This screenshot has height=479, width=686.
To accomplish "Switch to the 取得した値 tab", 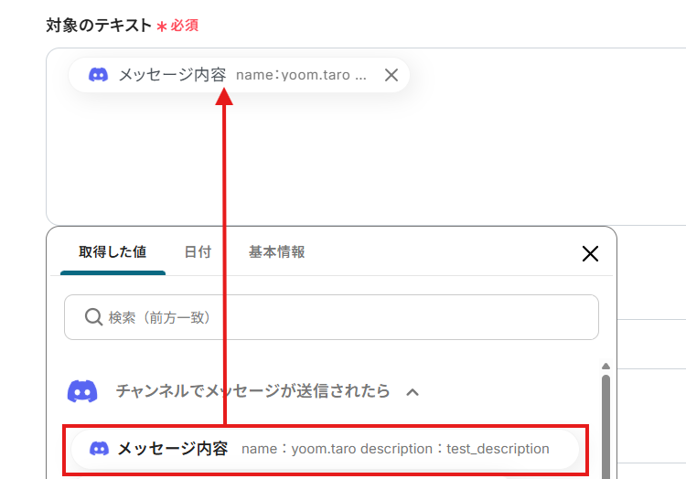I will [113, 252].
